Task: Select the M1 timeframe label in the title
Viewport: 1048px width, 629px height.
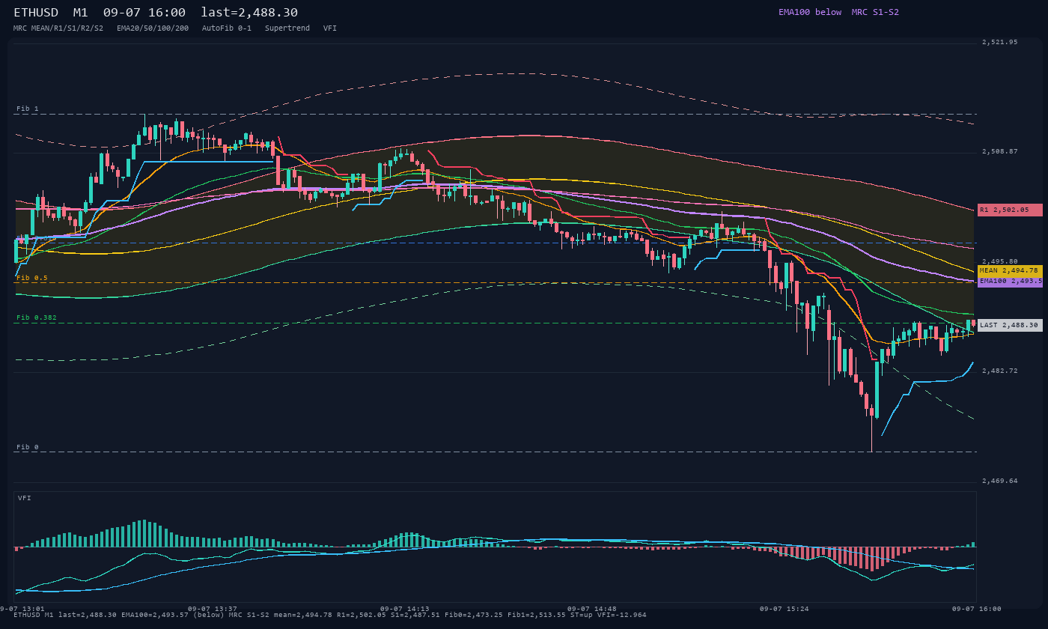Action: coord(81,13)
